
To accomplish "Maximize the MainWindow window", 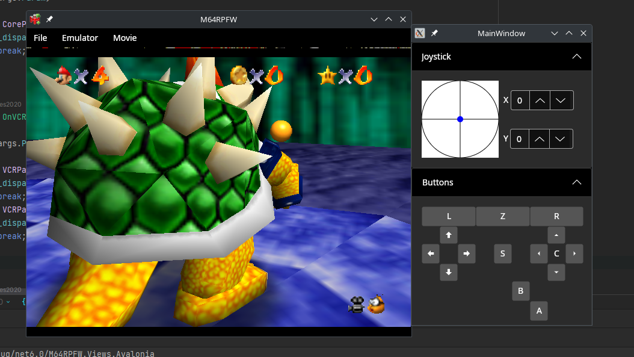I will click(569, 33).
